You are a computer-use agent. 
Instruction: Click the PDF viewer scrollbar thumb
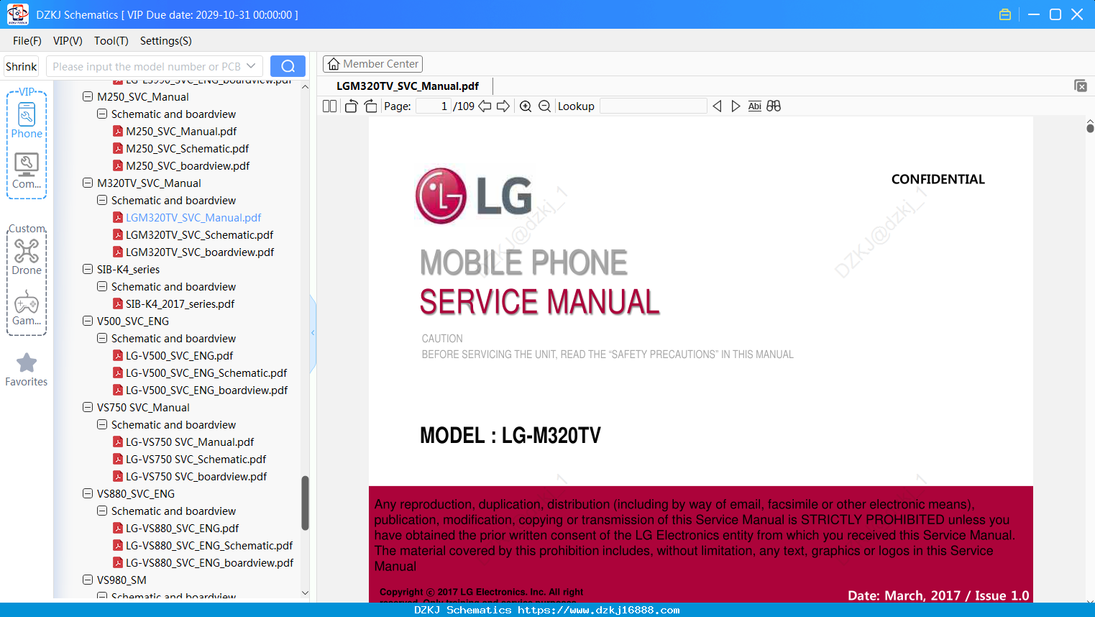pos(1090,128)
